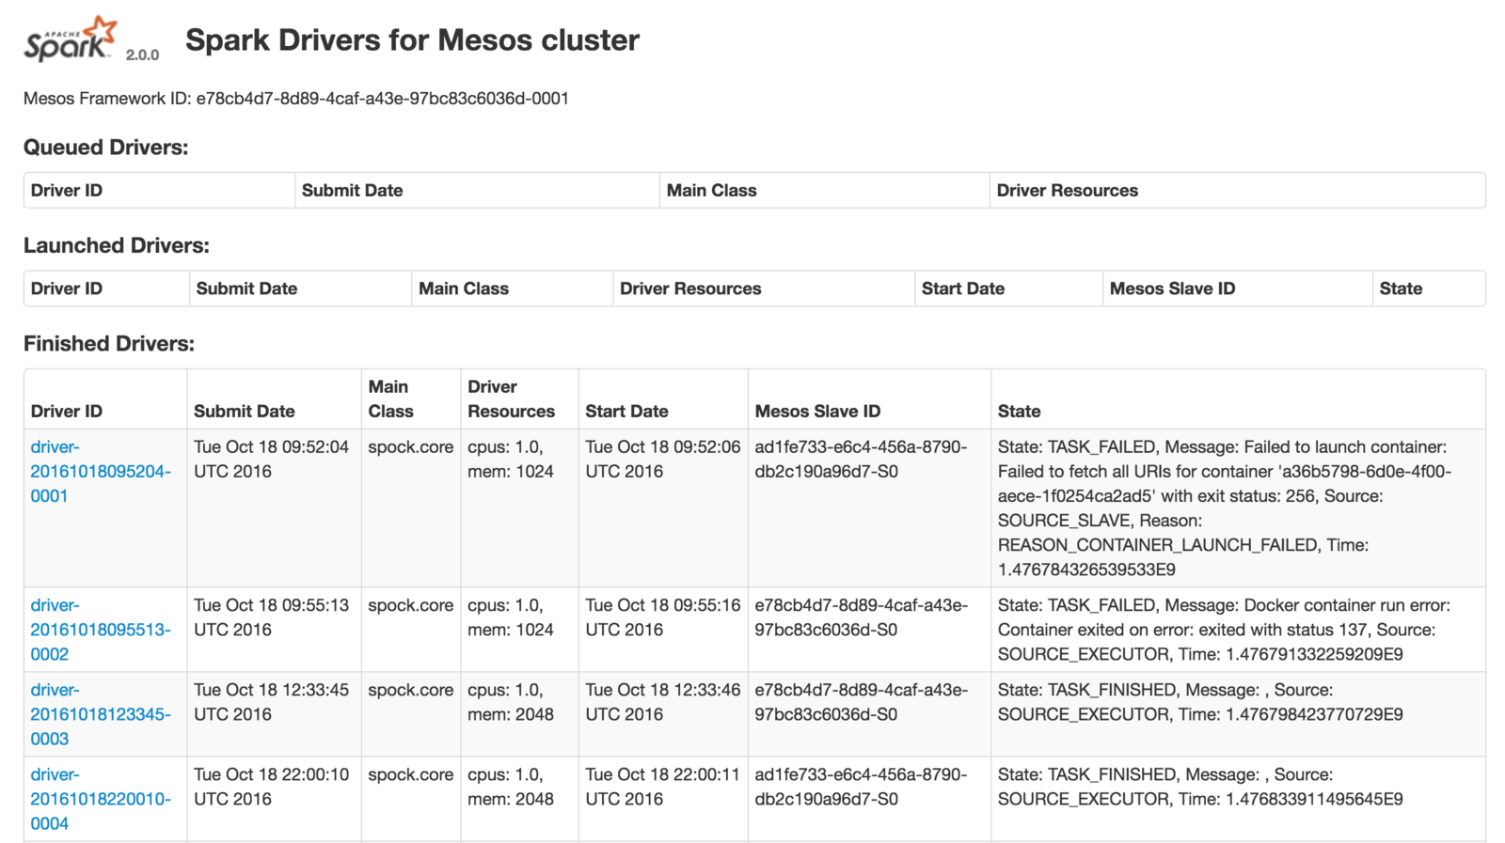Click the Spark Drivers for Mesos cluster title
The width and height of the screenshot is (1505, 843).
click(412, 40)
